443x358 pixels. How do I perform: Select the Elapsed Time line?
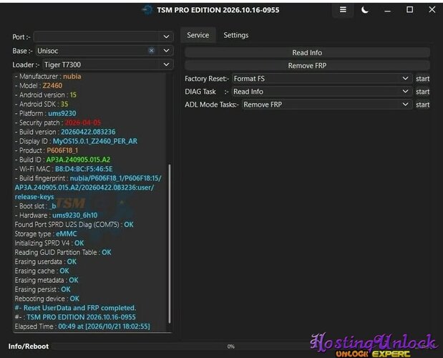pos(82,326)
